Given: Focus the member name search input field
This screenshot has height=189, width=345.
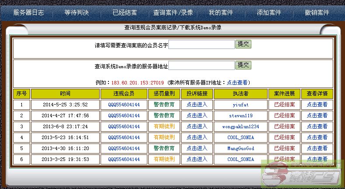Looking at the screenshot, I should [202, 45].
